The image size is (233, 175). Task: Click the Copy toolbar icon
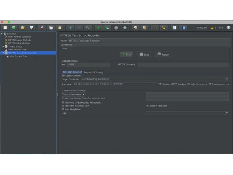(51, 28)
